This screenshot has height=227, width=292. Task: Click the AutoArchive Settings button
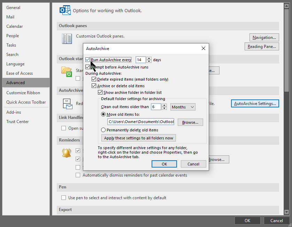[x=255, y=103]
